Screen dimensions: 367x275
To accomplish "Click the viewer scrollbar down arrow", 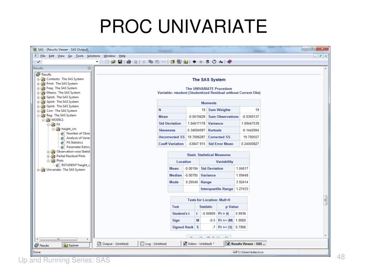I will 325,236.
